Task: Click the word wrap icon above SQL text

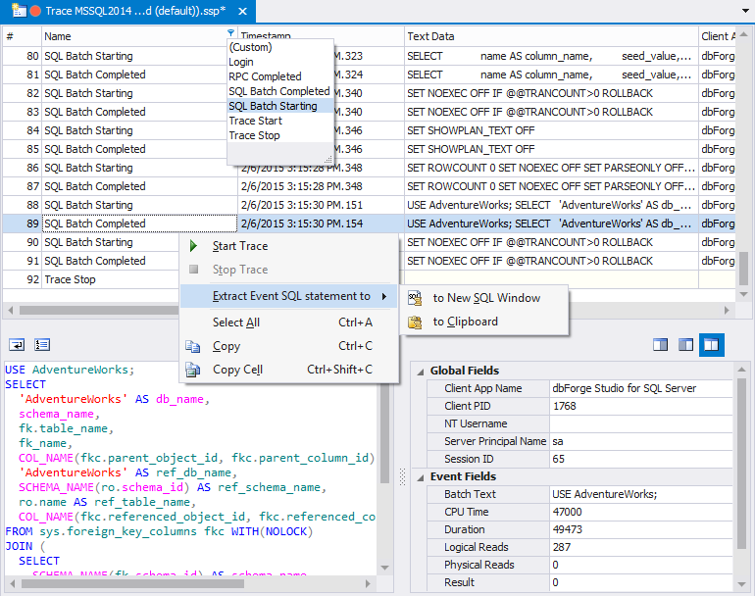Action: click(x=17, y=345)
